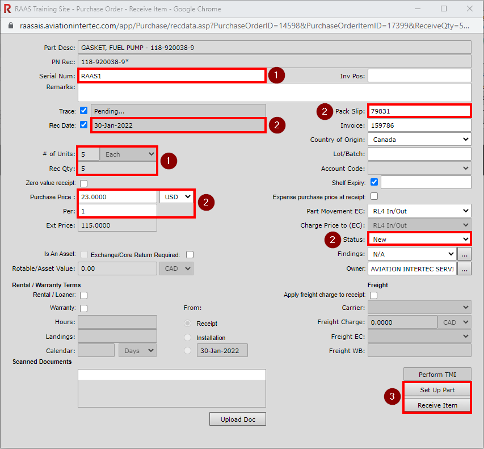Image resolution: width=484 pixels, height=449 pixels.
Task: Toggle the Trace checkbox
Action: [84, 110]
